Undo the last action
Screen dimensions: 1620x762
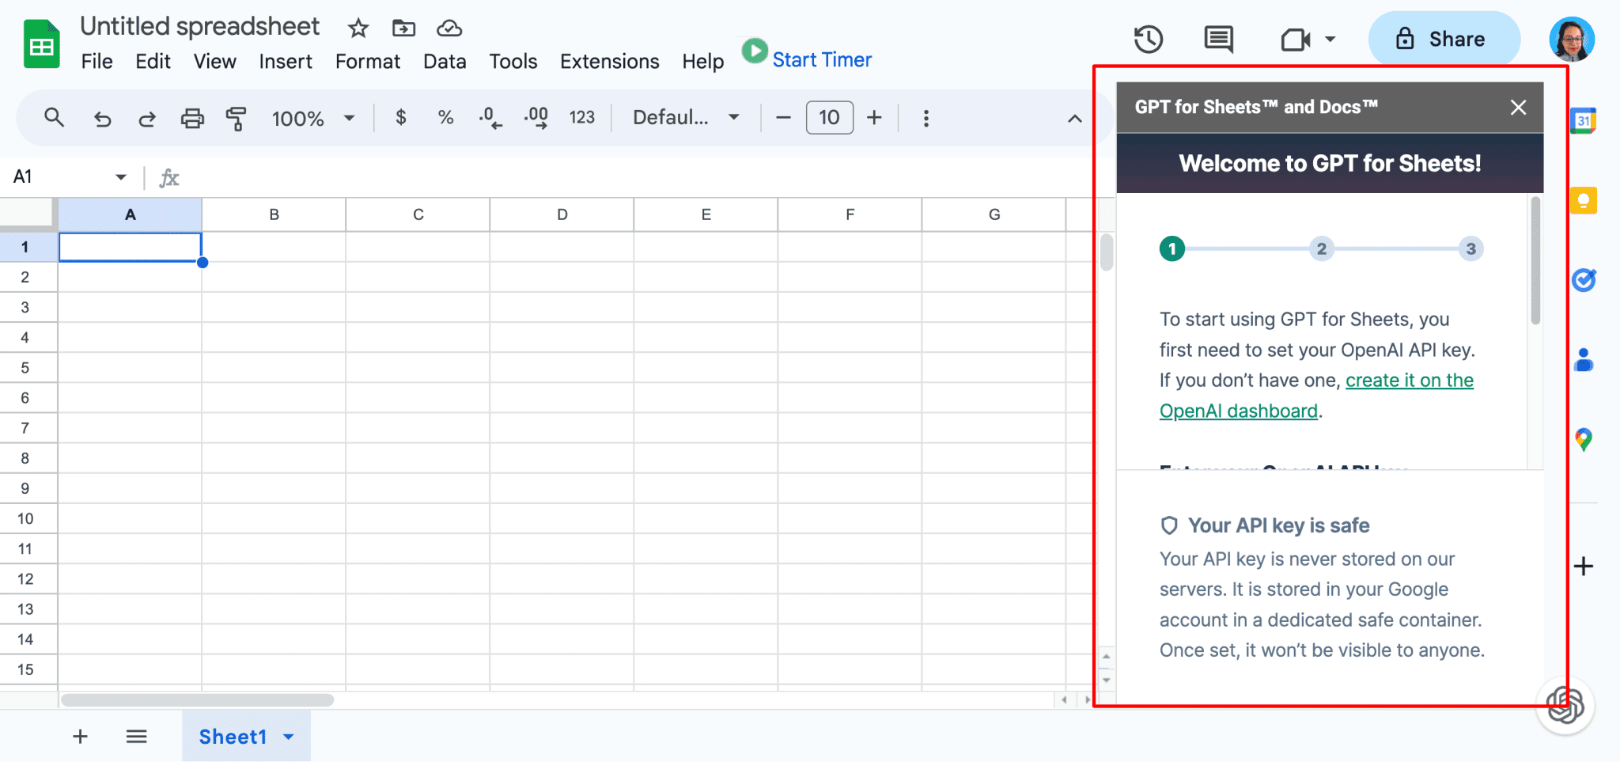click(x=102, y=119)
